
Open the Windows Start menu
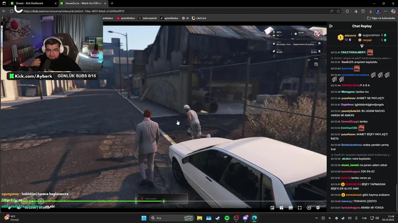tap(144, 218)
